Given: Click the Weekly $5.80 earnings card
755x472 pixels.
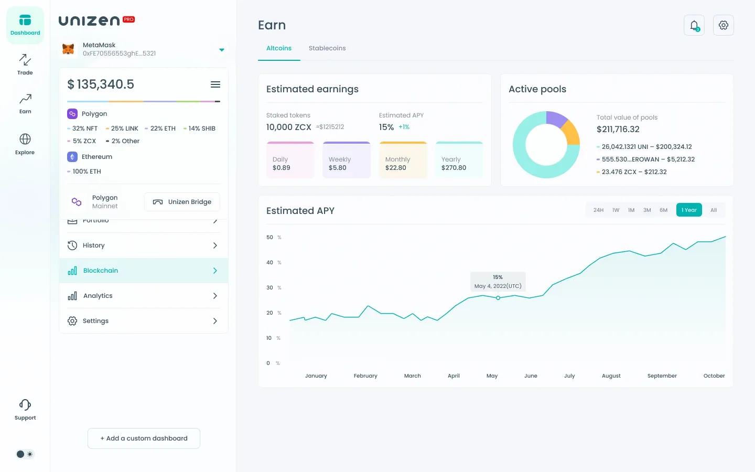Looking at the screenshot, I should 347,160.
